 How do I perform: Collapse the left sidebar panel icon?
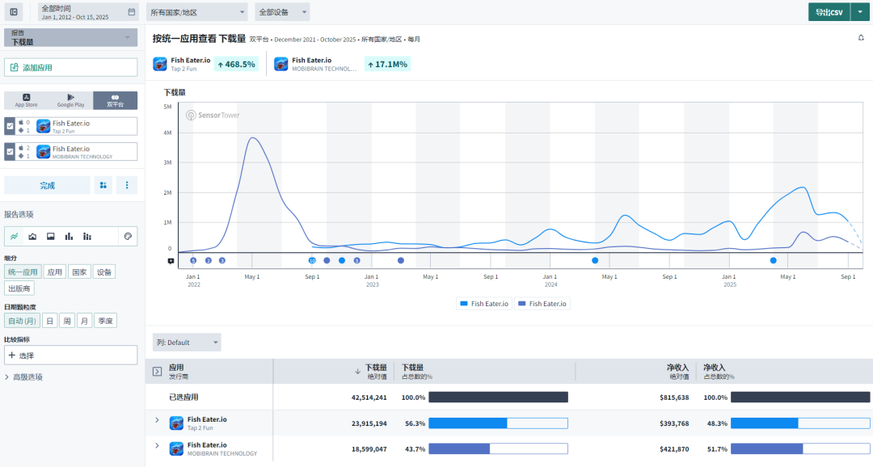tap(14, 12)
